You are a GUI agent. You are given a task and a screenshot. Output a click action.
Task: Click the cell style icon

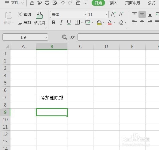(88, 22)
